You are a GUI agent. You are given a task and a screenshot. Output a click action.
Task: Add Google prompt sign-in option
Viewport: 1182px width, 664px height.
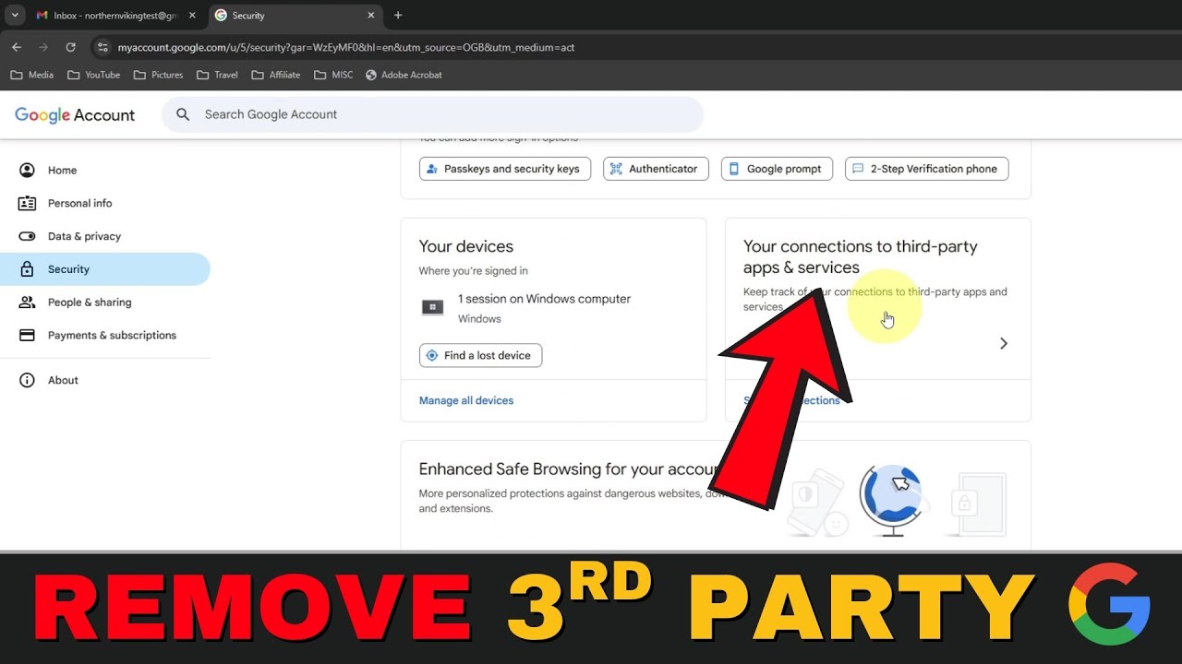[x=777, y=169]
